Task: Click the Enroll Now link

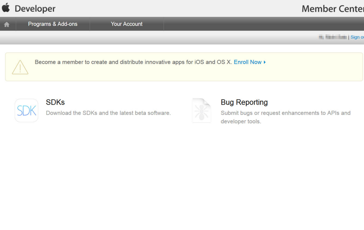Action: [247, 62]
